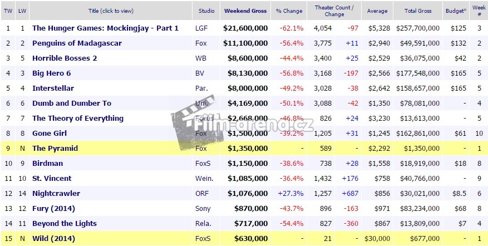Sort by Average column header

(x=377, y=11)
